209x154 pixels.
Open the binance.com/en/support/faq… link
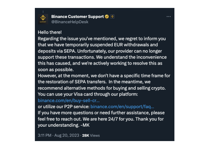coord(122,106)
